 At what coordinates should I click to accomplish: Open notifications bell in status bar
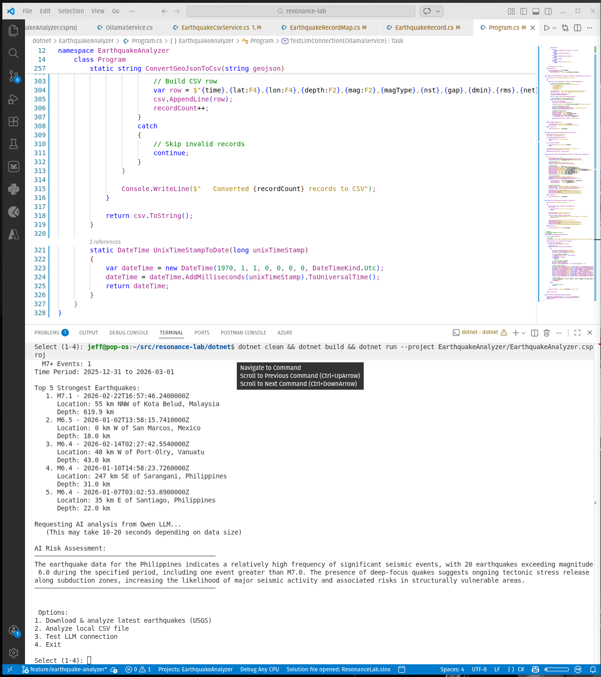(593, 669)
